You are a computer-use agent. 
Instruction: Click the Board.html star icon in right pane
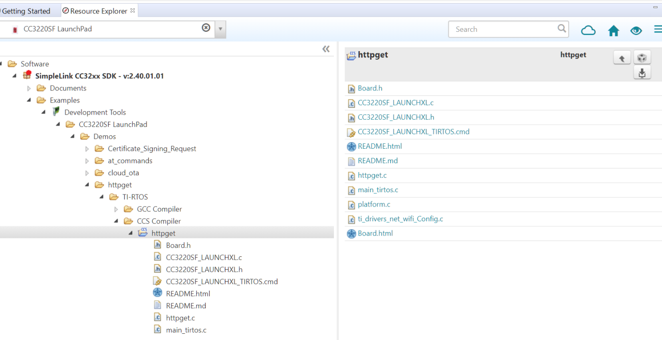(351, 233)
